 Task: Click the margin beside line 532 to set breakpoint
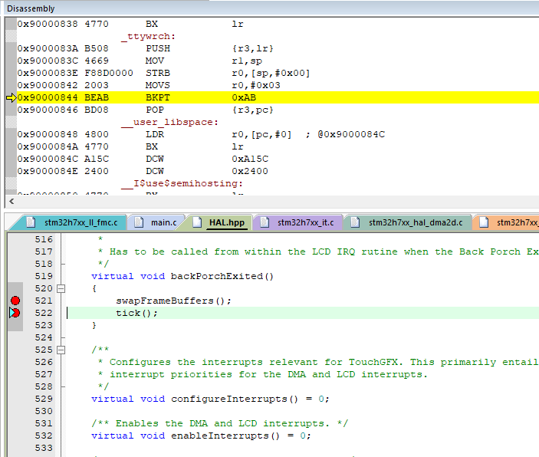click(x=15, y=436)
